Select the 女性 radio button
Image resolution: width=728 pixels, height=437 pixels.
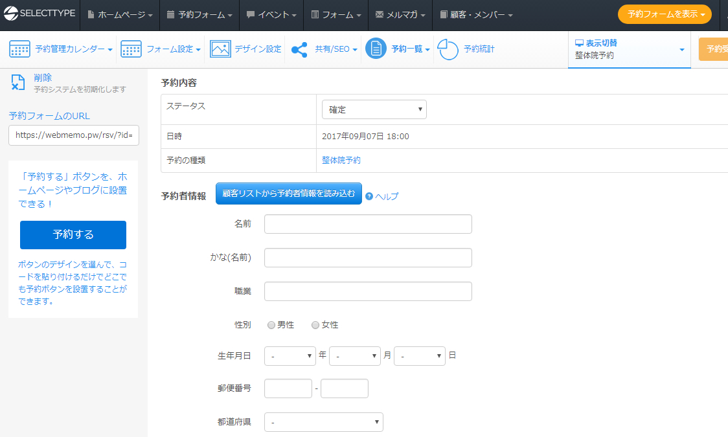click(x=315, y=325)
